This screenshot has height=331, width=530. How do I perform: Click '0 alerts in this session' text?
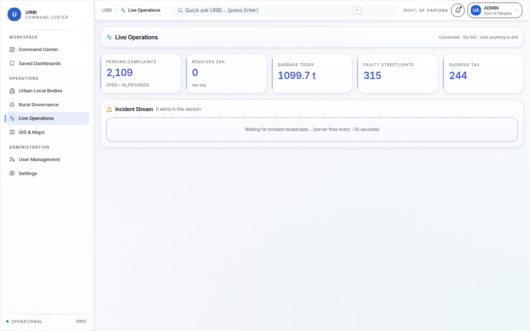(x=179, y=109)
